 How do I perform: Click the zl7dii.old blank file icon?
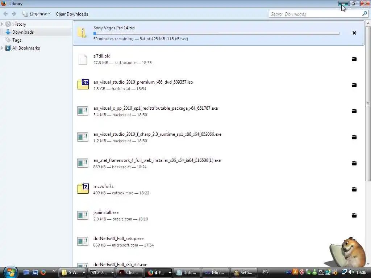[x=83, y=59]
